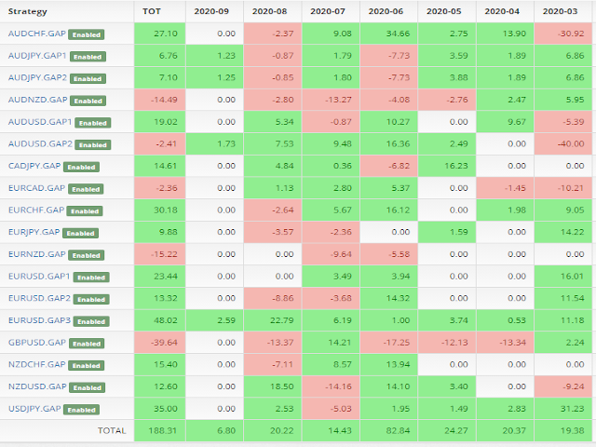Select the Strategy column header
Image resolution: width=596 pixels, height=447 pixels.
[27, 11]
